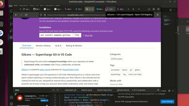Click the log tag
Image resolution: width=189 pixels, height=106 pixels.
pos(124,74)
